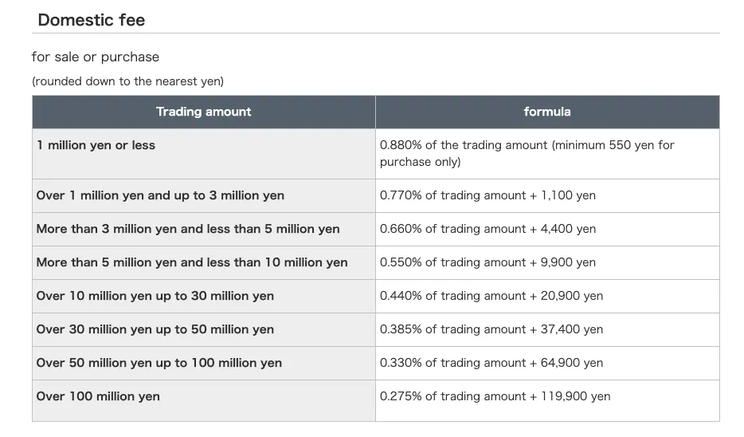Click '0.275% of trading amount + 119,900 yen'

pos(495,396)
